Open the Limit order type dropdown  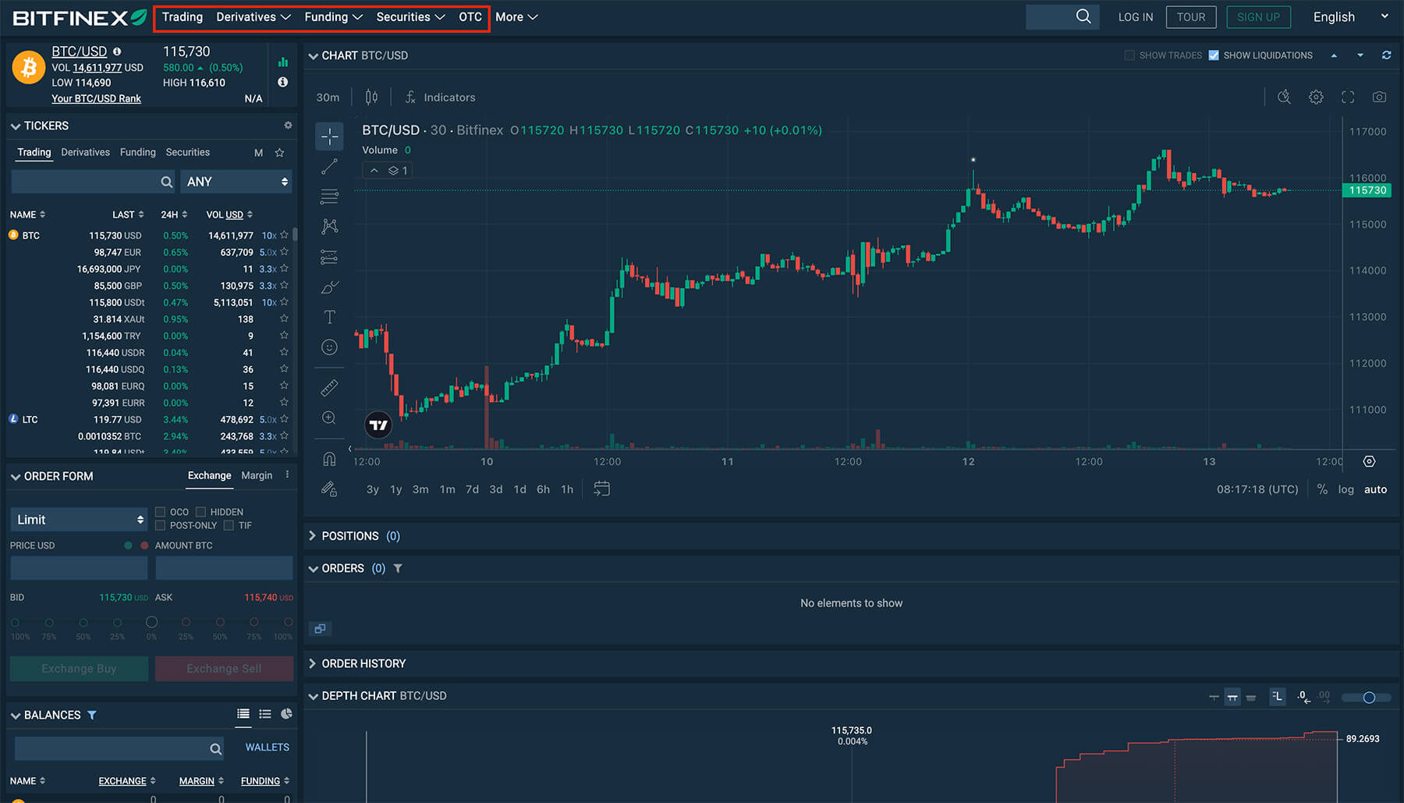pyautogui.click(x=79, y=520)
